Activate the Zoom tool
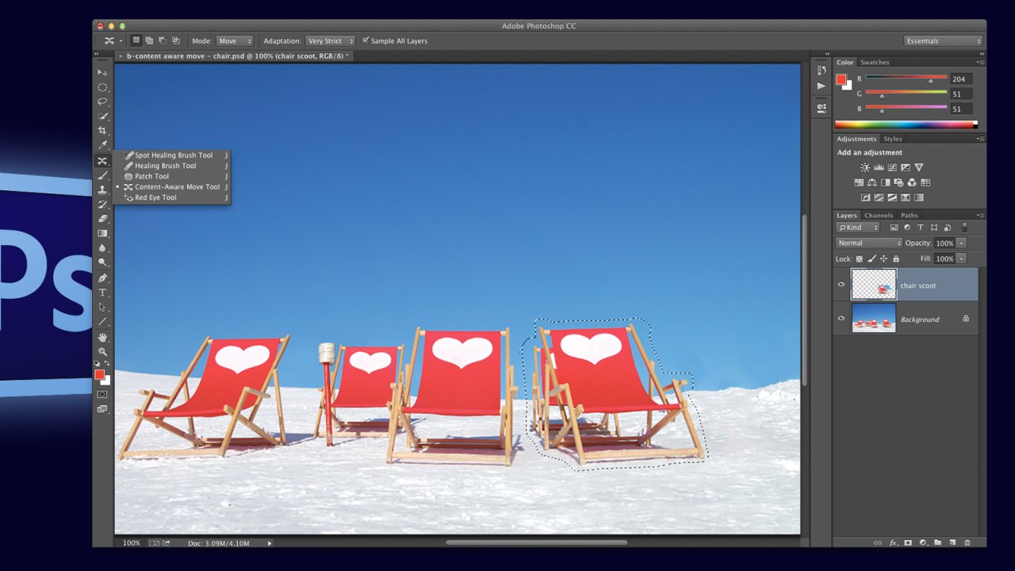The width and height of the screenshot is (1015, 571). [102, 351]
